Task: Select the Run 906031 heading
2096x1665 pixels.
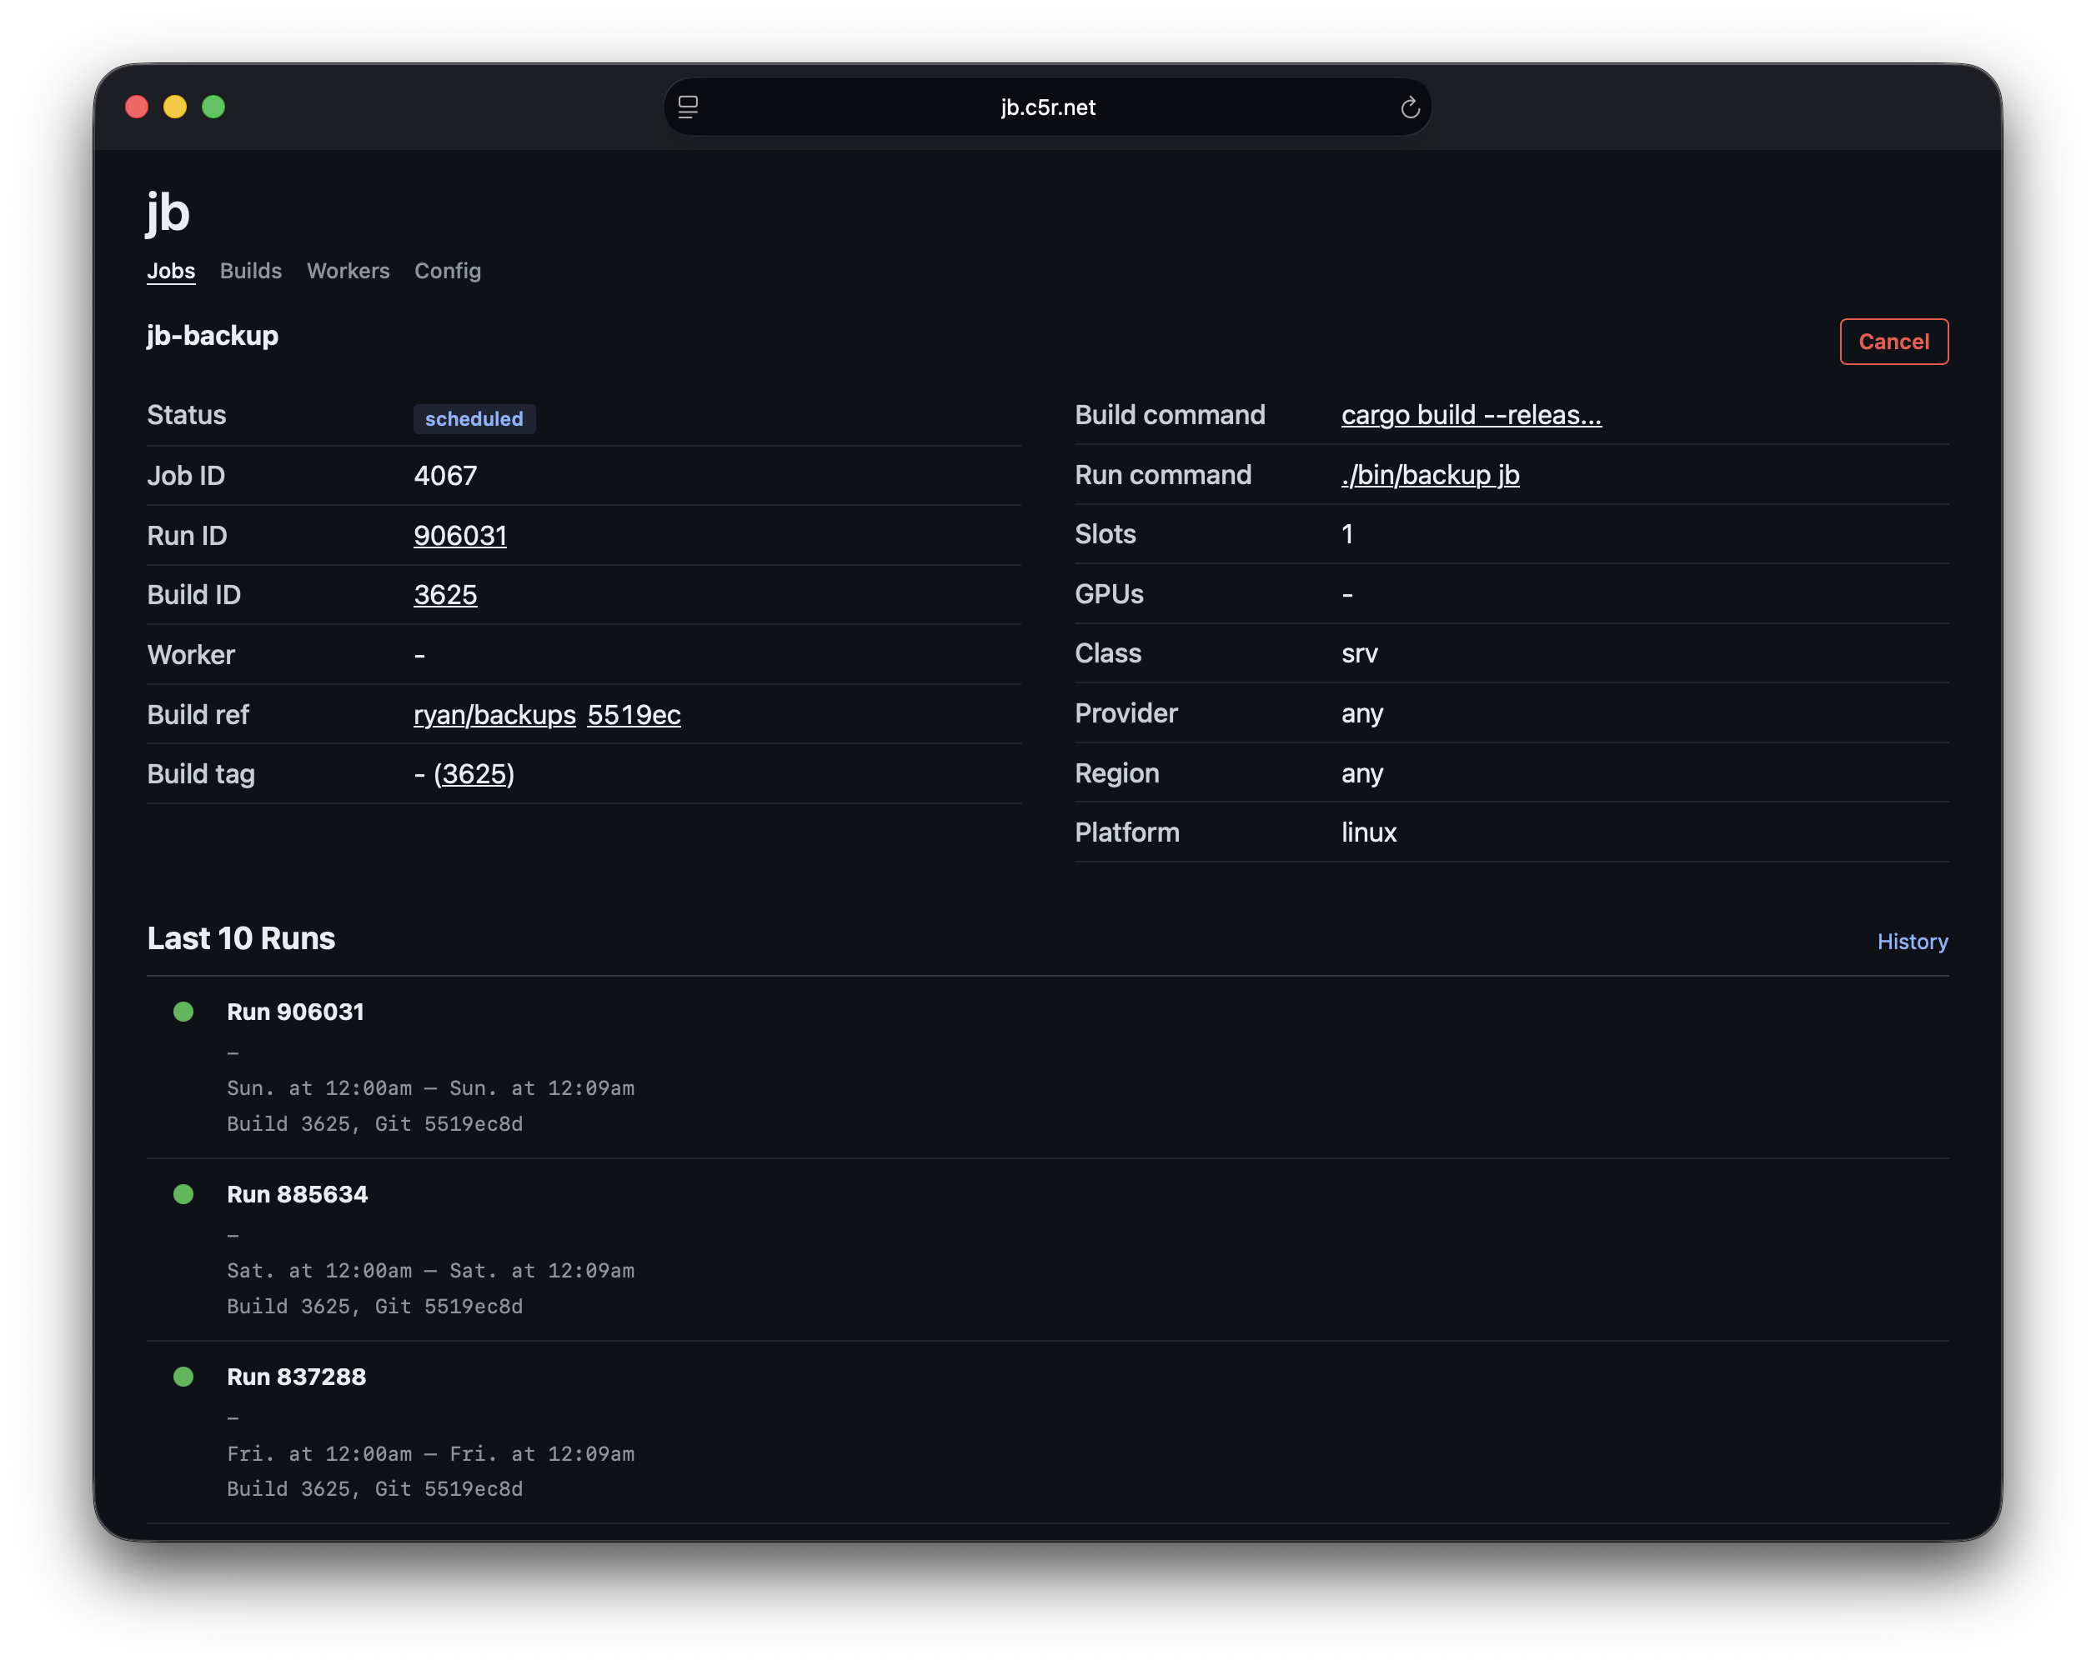Action: [x=295, y=1012]
